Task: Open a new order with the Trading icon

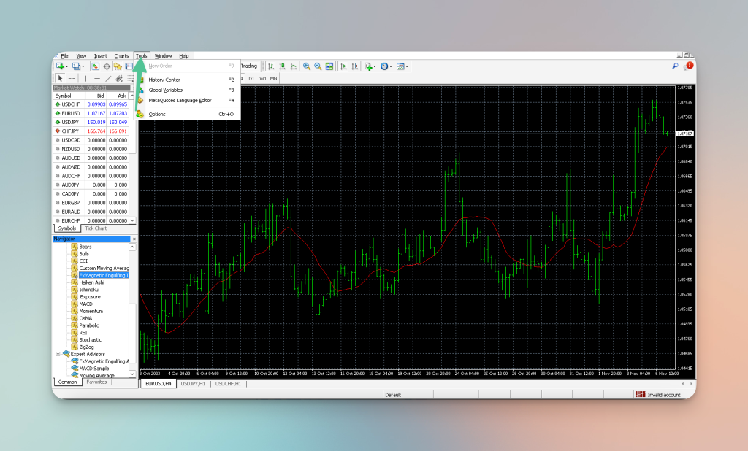Action: click(x=248, y=66)
